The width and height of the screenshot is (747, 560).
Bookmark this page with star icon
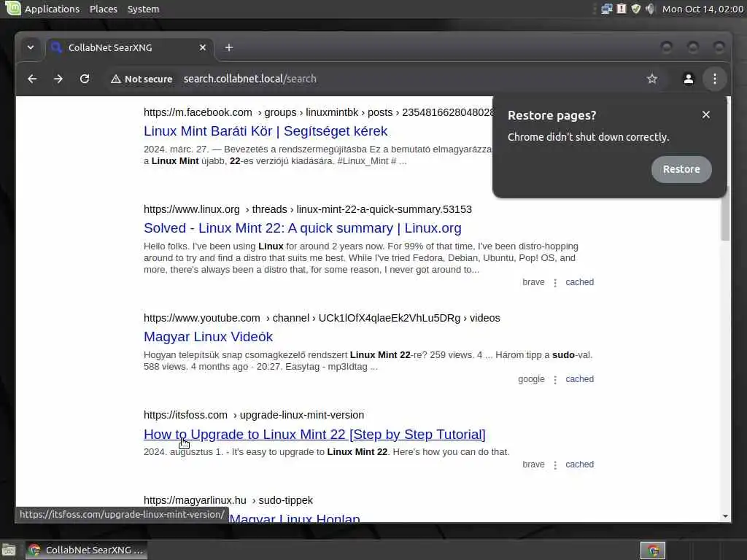click(x=652, y=79)
